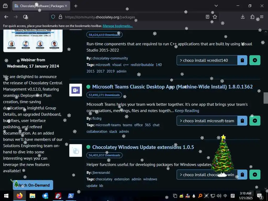Screen dimensions: 268x201
Task: Go back to the previous page
Action: [x=6, y=17]
